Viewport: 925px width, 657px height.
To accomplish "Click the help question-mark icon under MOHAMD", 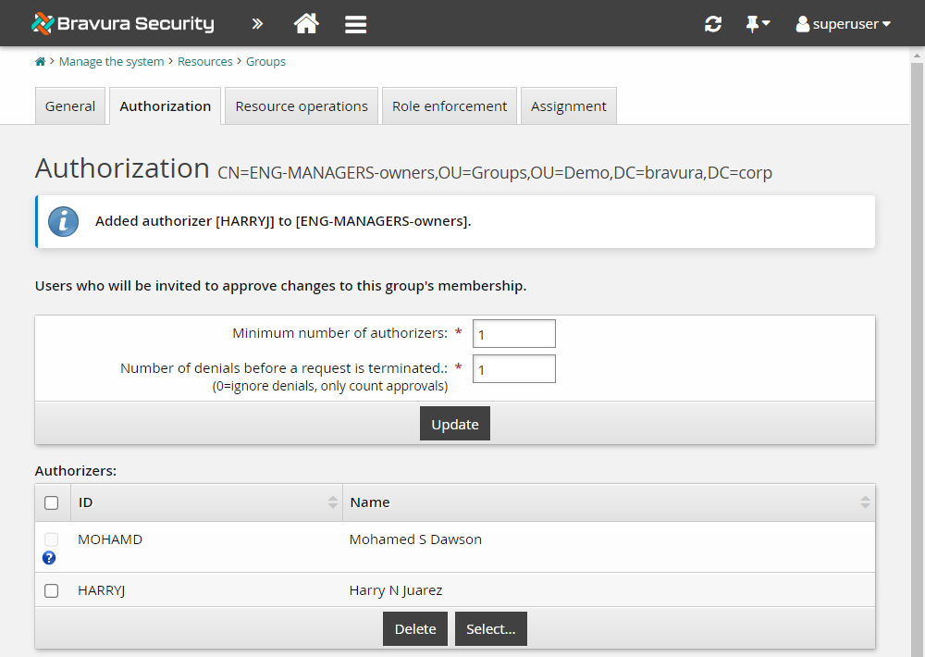I will (x=48, y=557).
